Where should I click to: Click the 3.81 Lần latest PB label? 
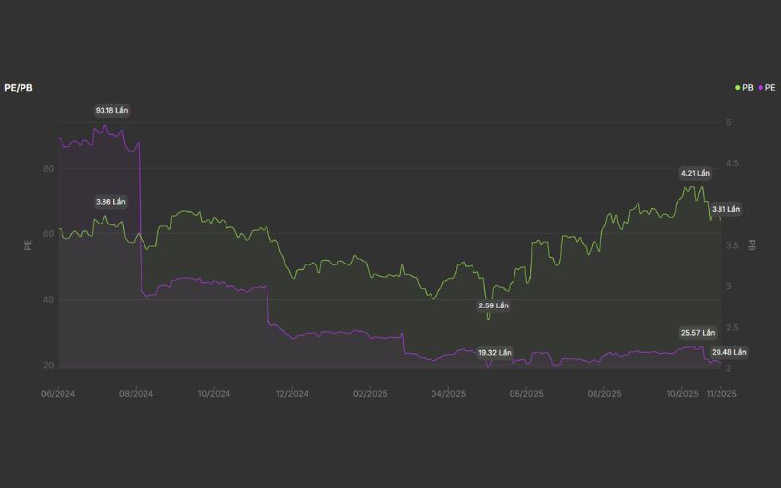coord(725,209)
